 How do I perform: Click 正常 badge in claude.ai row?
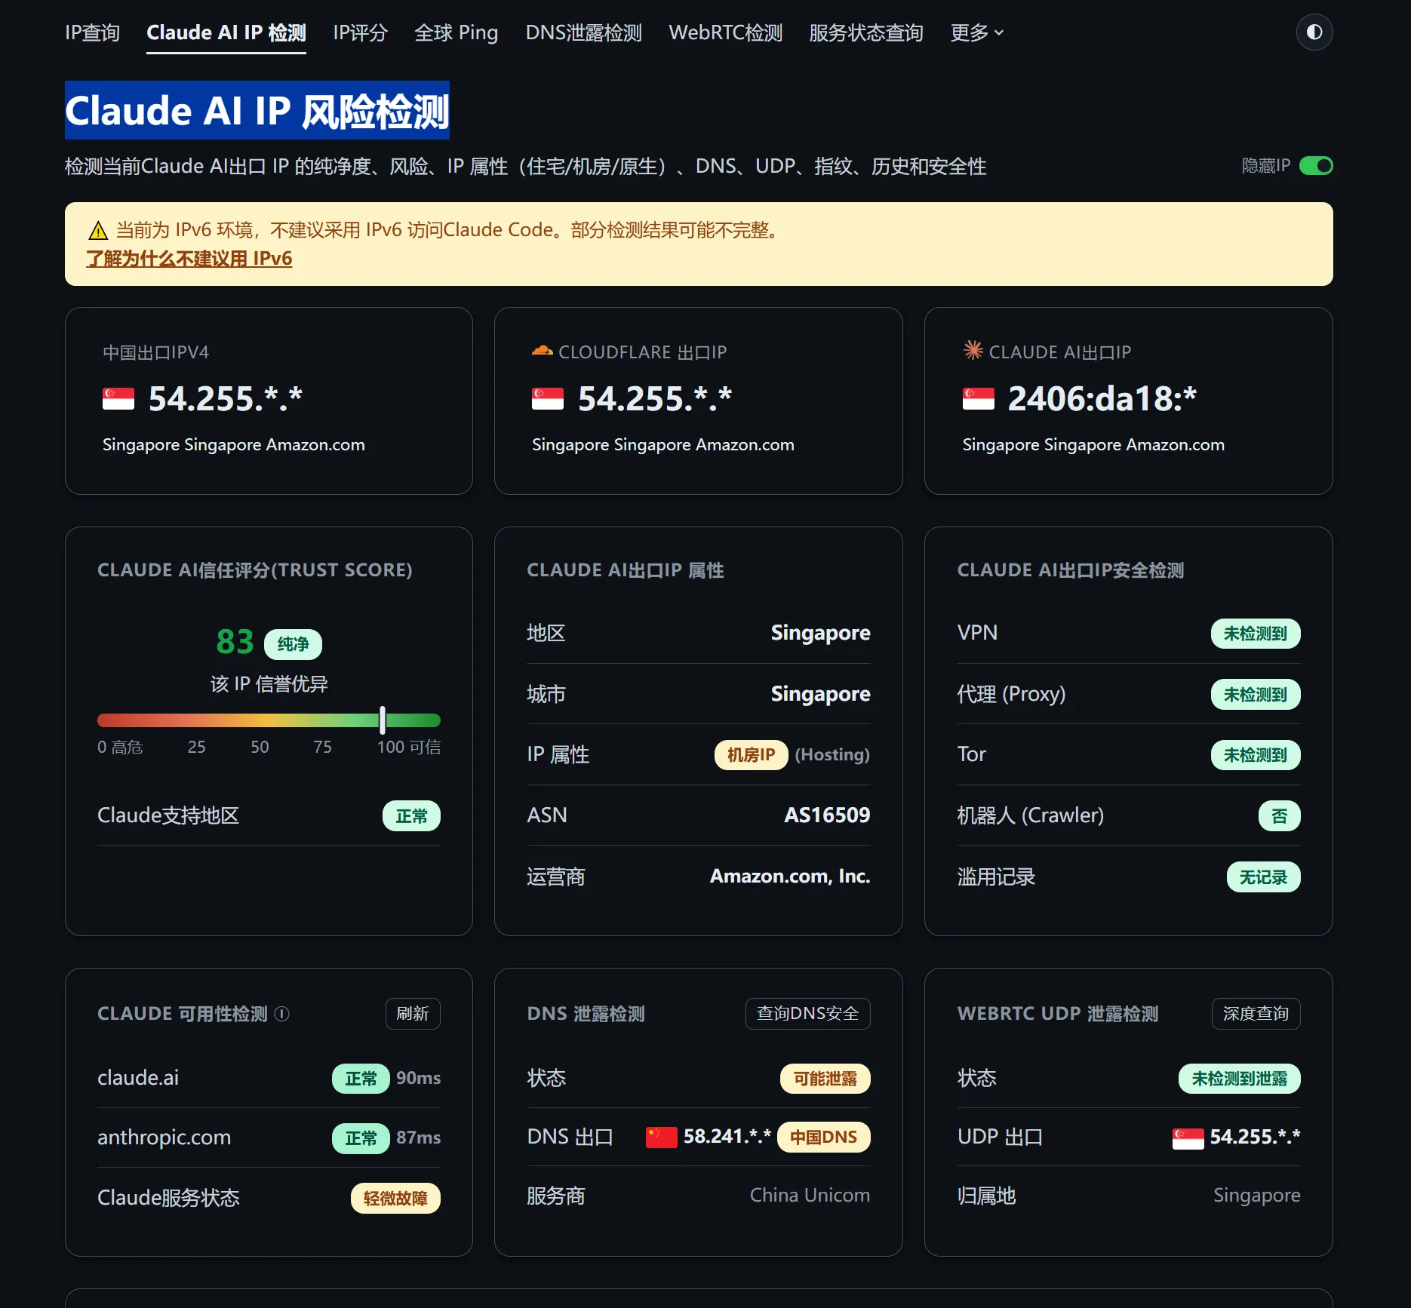(361, 1079)
